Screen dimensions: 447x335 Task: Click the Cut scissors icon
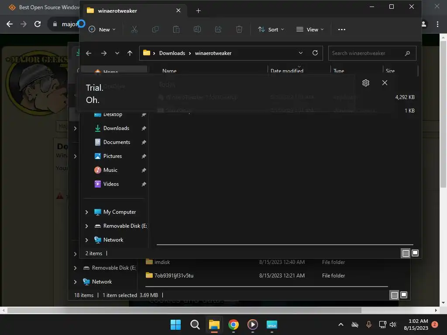point(134,29)
